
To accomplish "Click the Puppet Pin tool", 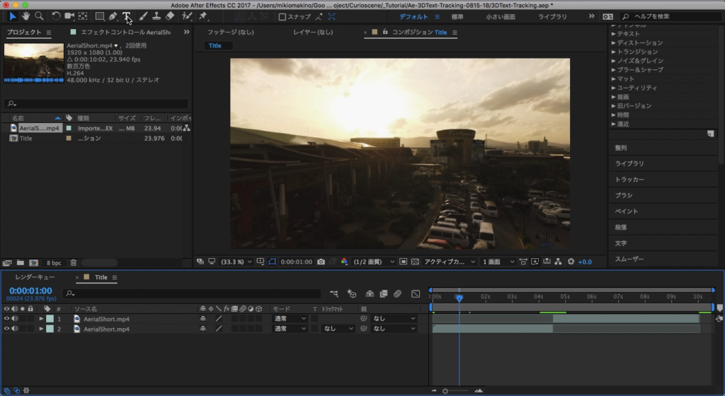I will (x=203, y=16).
